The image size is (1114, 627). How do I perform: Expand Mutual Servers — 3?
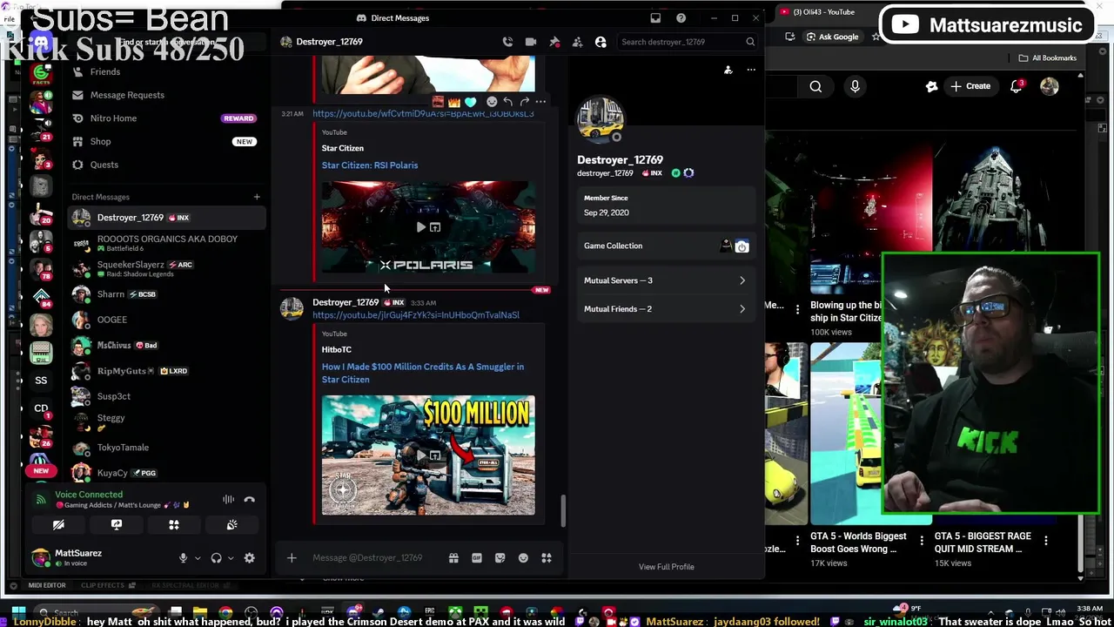[x=665, y=280]
